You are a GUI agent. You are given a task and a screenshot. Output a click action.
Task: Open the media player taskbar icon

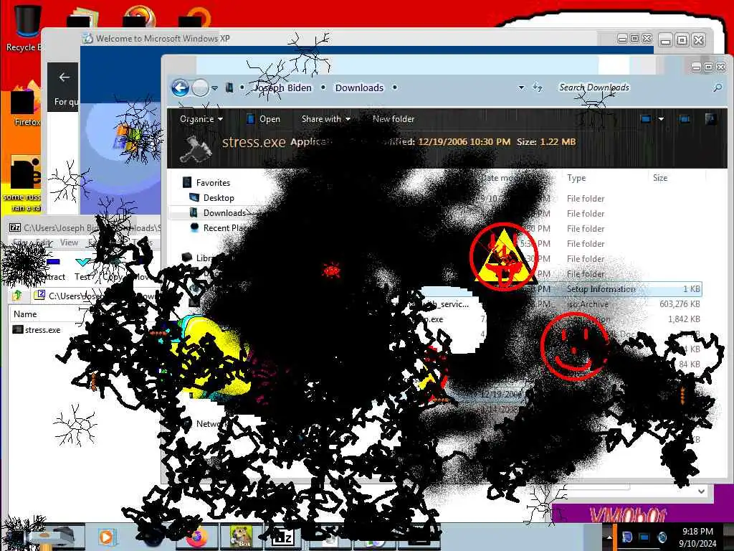click(107, 537)
